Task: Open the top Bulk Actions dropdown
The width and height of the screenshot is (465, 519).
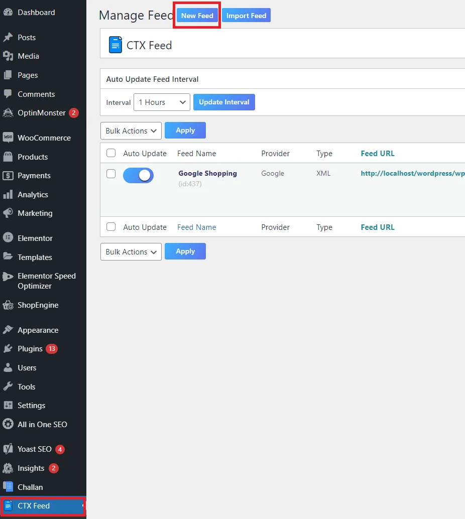Action: (131, 131)
